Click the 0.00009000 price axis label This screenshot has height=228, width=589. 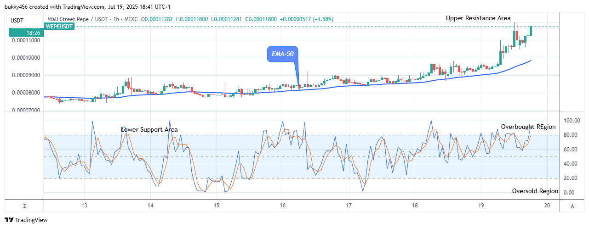point(26,75)
